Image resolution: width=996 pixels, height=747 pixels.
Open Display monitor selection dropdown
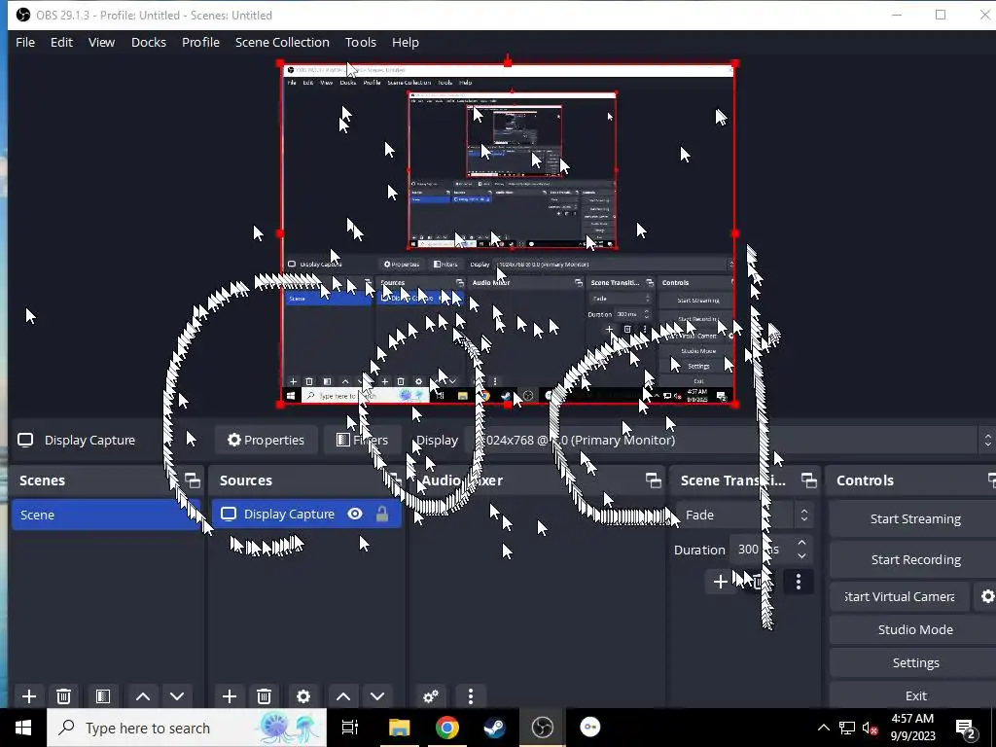click(731, 441)
